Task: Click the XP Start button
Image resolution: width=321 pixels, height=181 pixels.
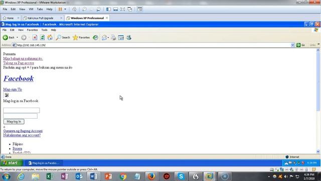Action: tap(12, 163)
